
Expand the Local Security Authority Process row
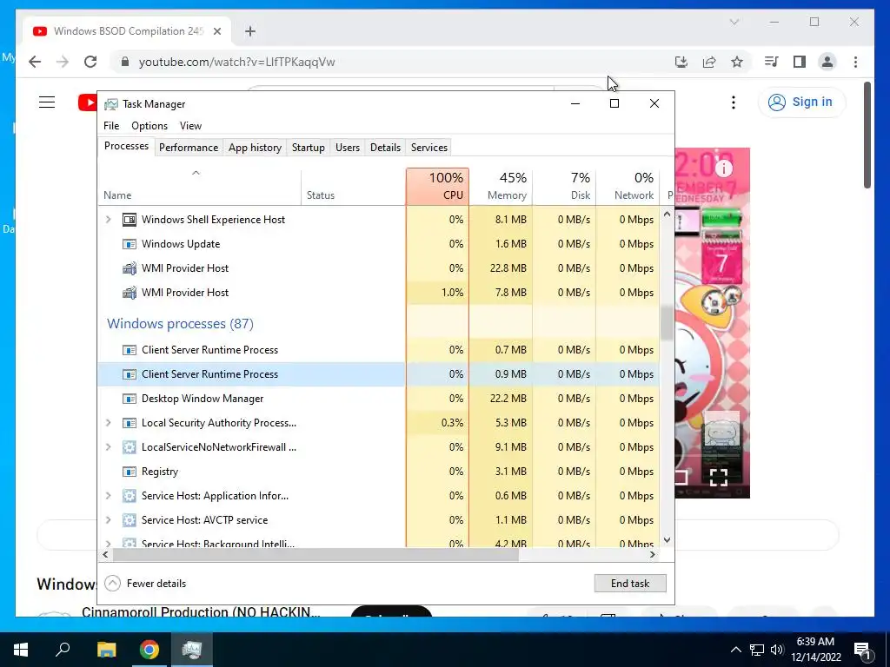click(108, 423)
